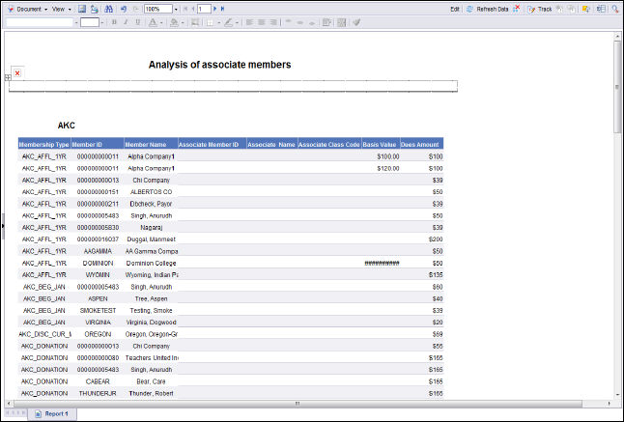Image resolution: width=624 pixels, height=422 pixels.
Task: Jump to last page arrow
Action: tap(223, 8)
